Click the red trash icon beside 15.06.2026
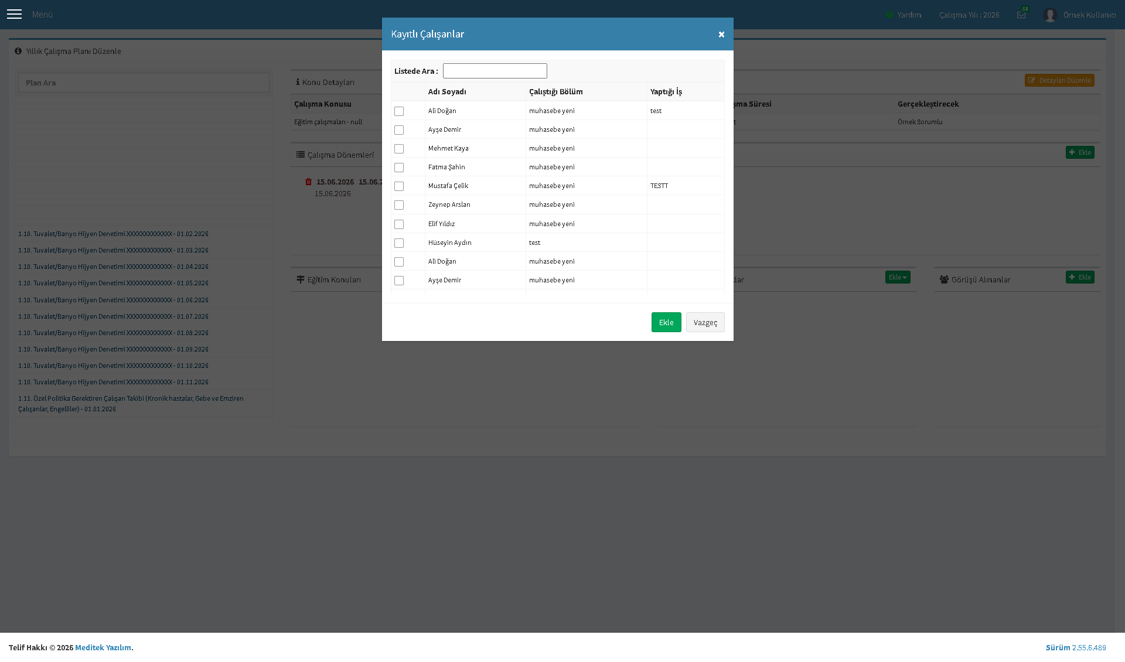The height and width of the screenshot is (662, 1125). pyautogui.click(x=308, y=182)
